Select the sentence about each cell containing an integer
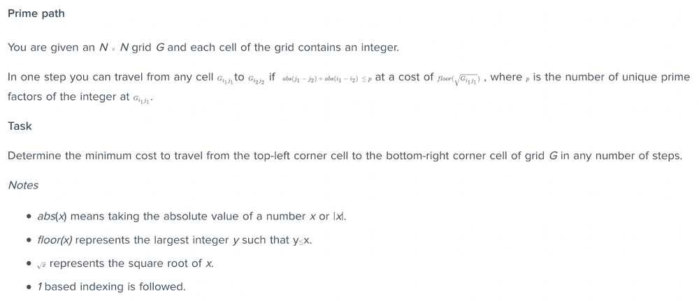 pyautogui.click(x=203, y=47)
